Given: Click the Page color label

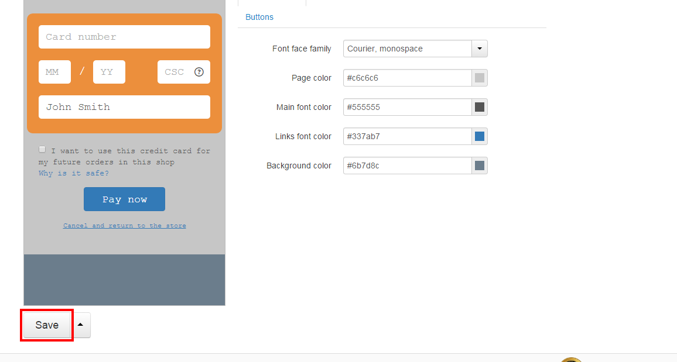Looking at the screenshot, I should [312, 78].
